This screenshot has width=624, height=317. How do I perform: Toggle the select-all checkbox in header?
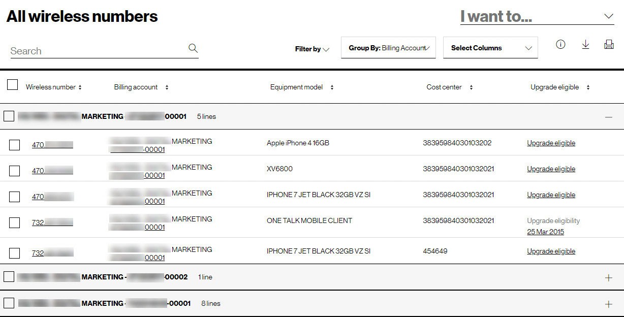[x=13, y=85]
